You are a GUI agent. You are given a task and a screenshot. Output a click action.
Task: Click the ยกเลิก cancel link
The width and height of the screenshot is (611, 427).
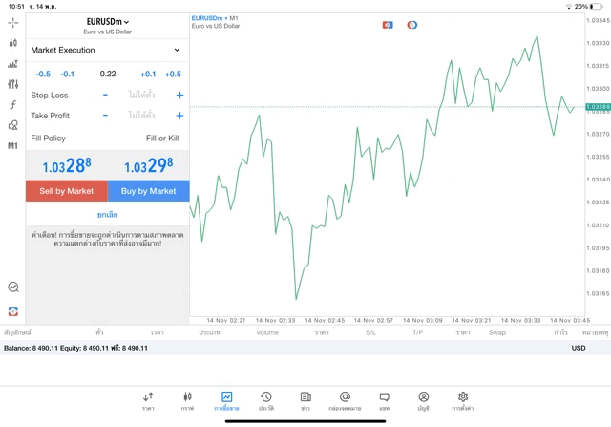[108, 215]
